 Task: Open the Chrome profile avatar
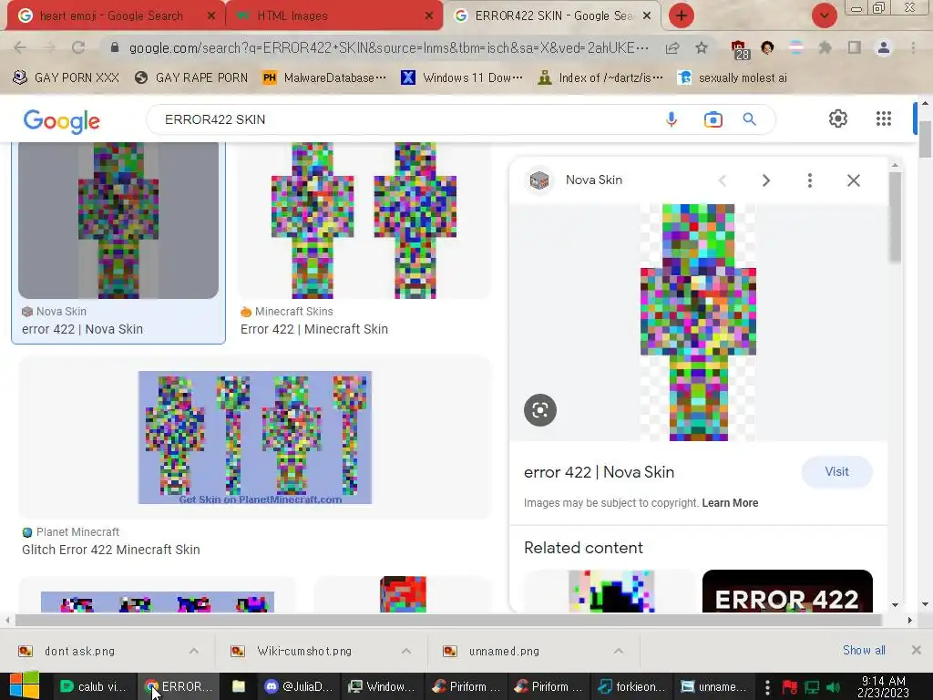coord(884,47)
